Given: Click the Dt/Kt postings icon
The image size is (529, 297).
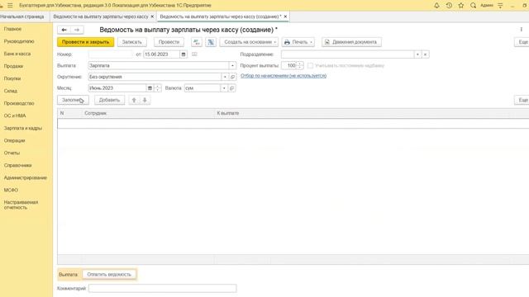Looking at the screenshot, I should (197, 42).
